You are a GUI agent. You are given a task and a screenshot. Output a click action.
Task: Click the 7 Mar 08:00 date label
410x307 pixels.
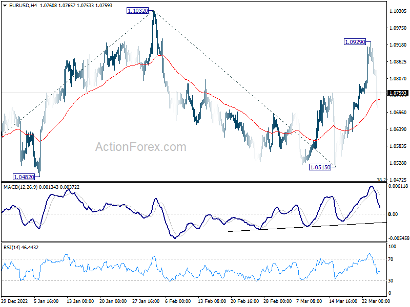tap(309, 301)
